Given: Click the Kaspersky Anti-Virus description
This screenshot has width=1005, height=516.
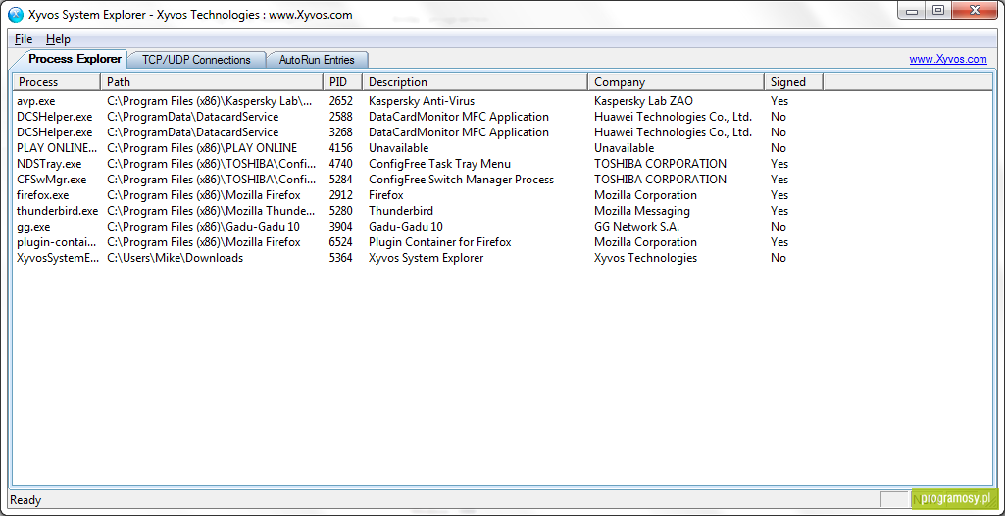Looking at the screenshot, I should (x=422, y=101).
